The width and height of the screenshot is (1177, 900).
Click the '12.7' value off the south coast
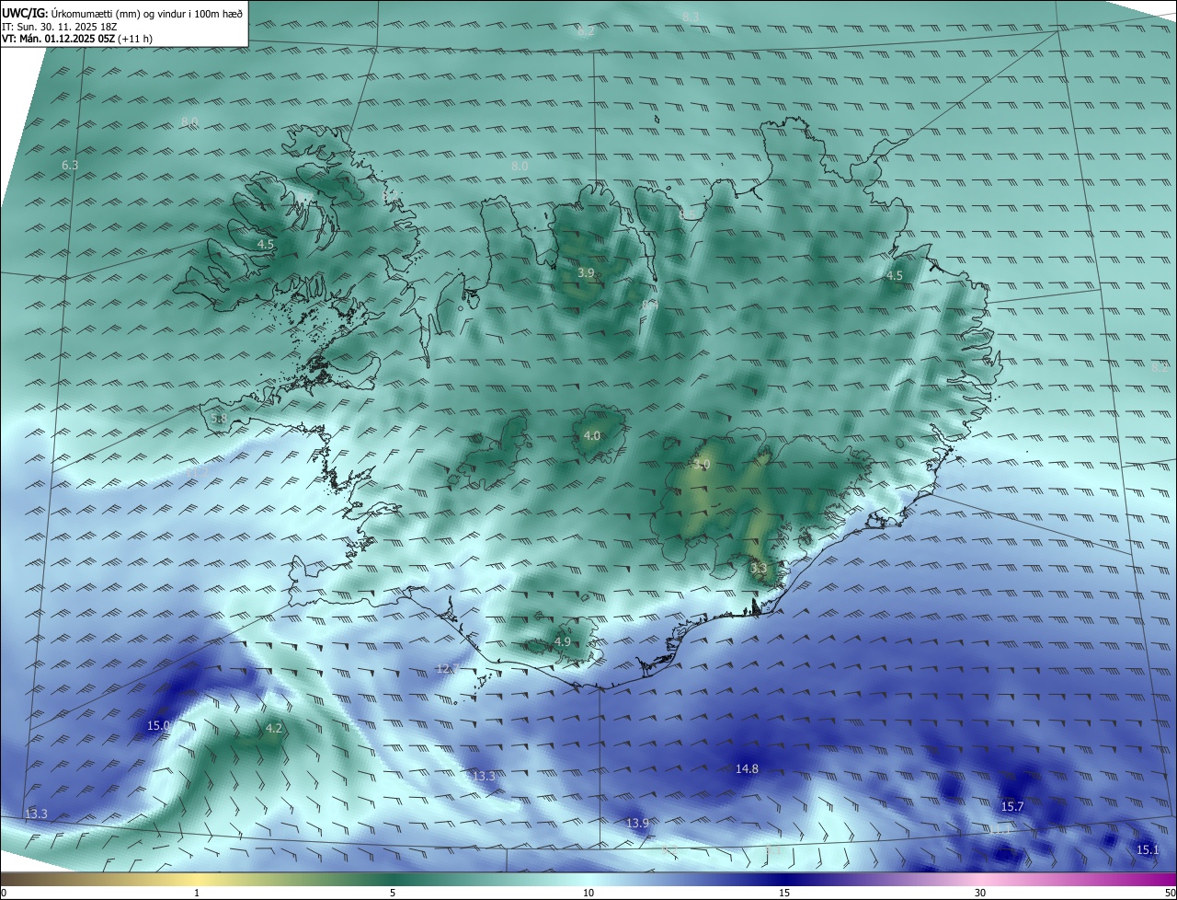click(x=448, y=668)
